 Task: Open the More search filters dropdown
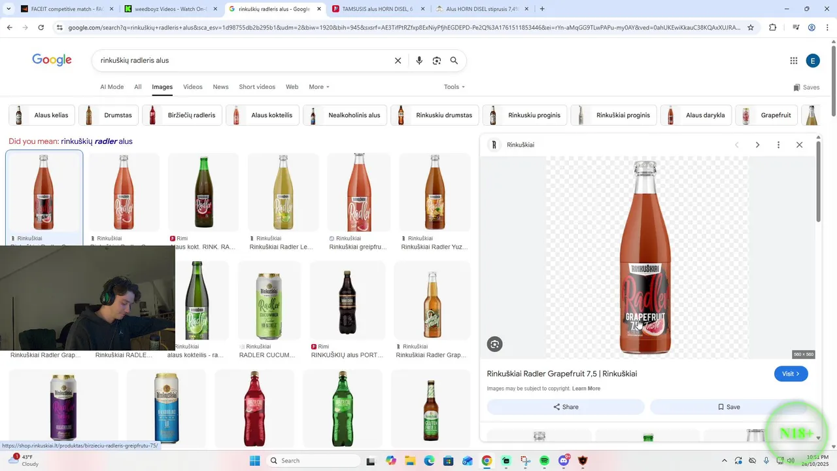(x=319, y=86)
